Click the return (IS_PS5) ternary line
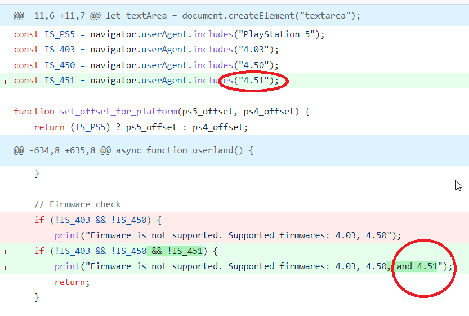 pos(141,127)
